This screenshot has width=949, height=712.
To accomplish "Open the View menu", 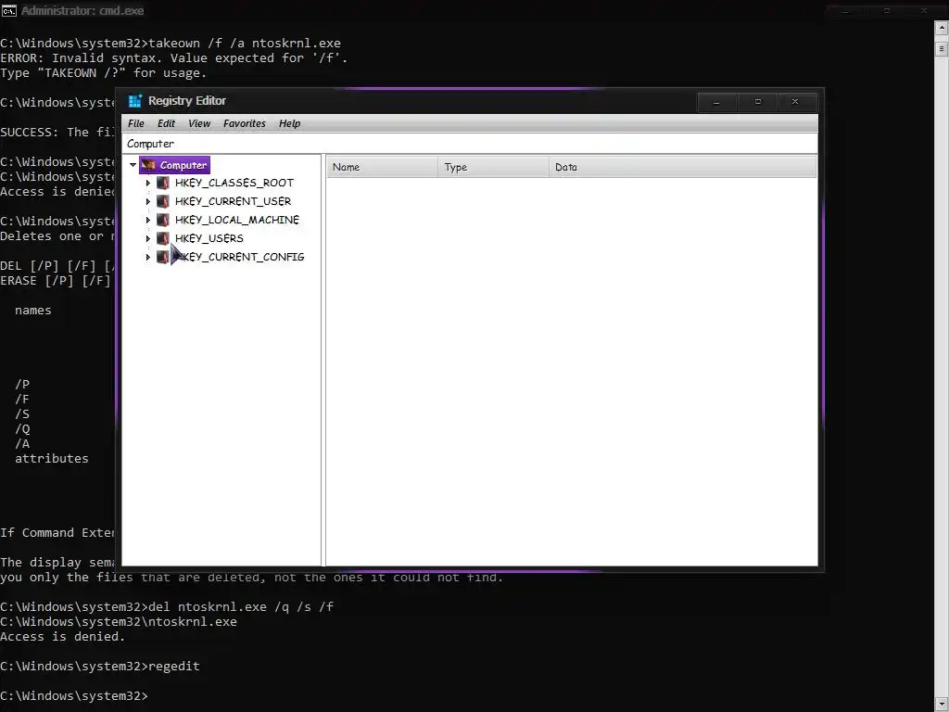I will tap(199, 123).
